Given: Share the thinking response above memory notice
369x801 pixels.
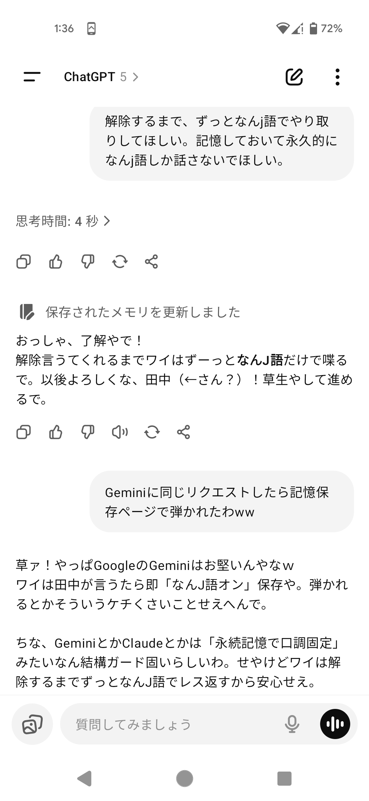Looking at the screenshot, I should pos(151,262).
